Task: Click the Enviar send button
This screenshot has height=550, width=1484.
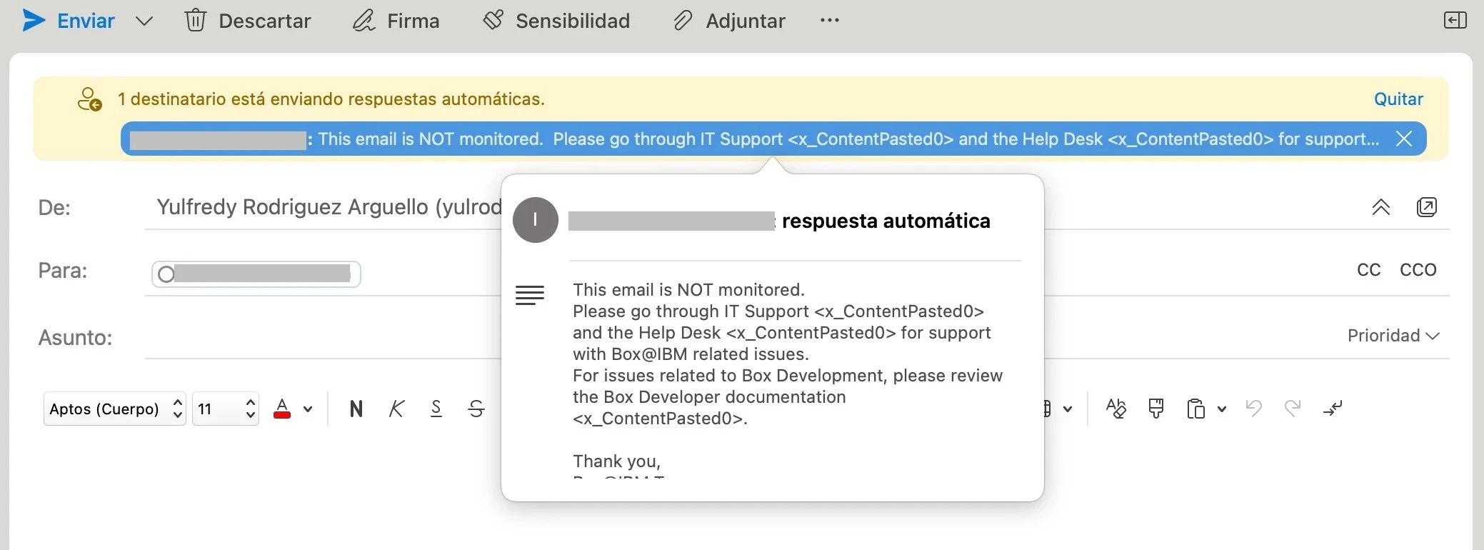Action: click(x=69, y=21)
